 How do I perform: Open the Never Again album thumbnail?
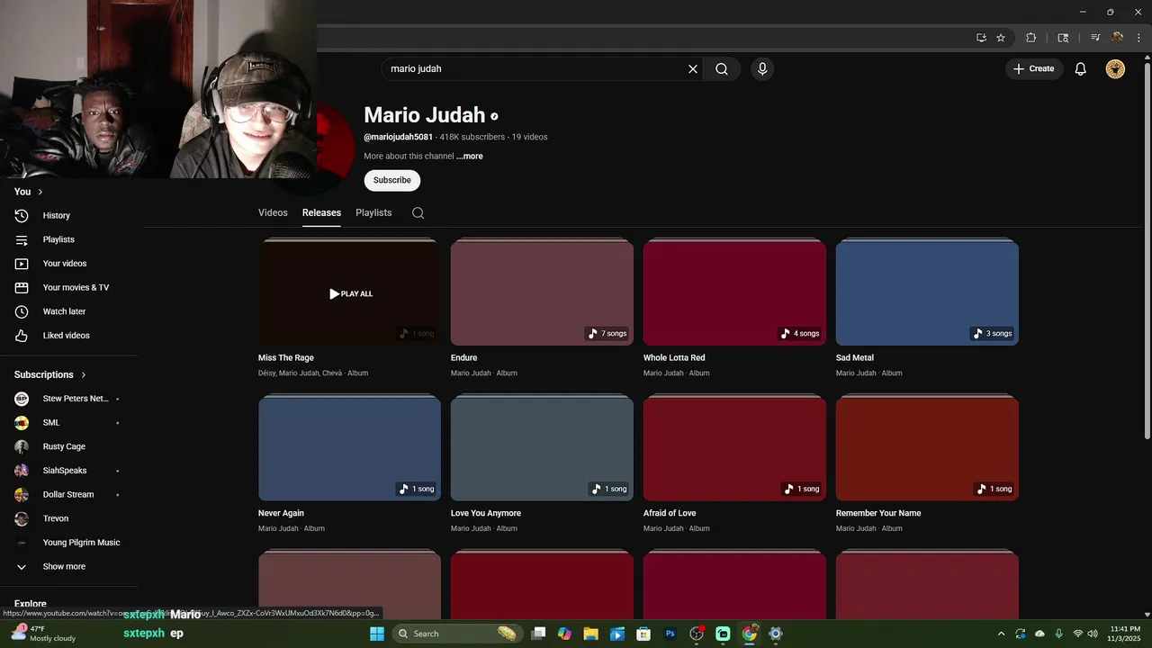tap(349, 448)
